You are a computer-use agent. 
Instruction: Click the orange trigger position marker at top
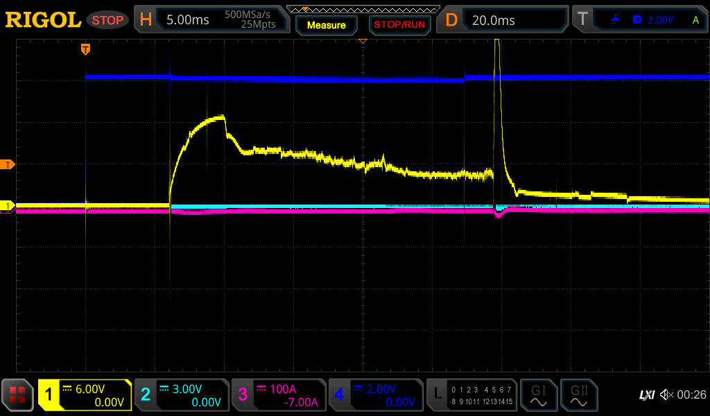coord(85,49)
